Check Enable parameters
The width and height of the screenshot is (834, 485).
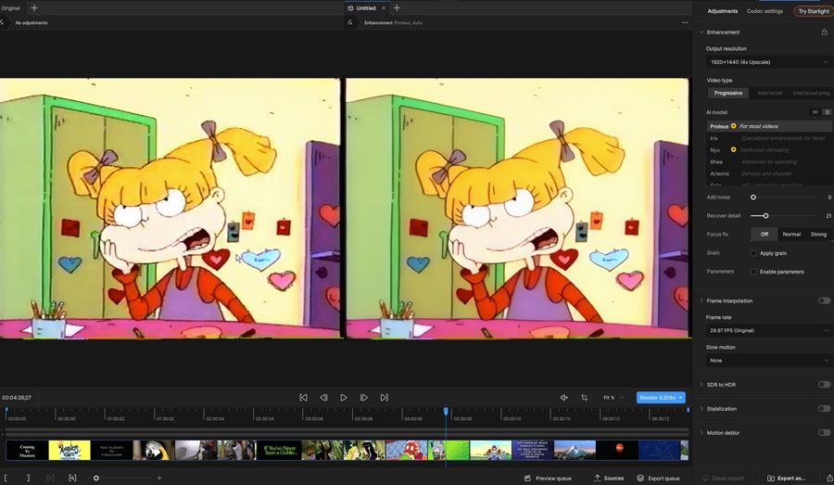coord(753,272)
